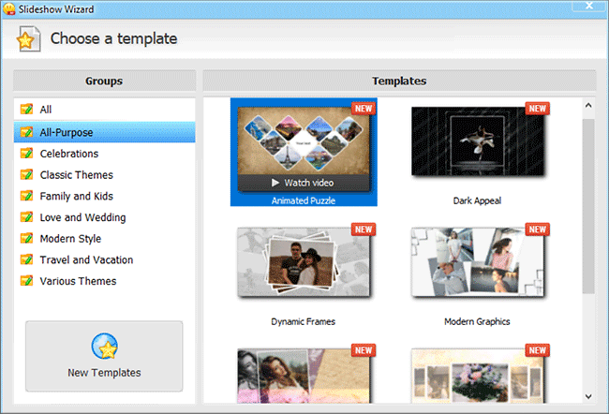The width and height of the screenshot is (609, 414).
Task: Select the Modern Graphics template thumbnail
Action: 477,261
